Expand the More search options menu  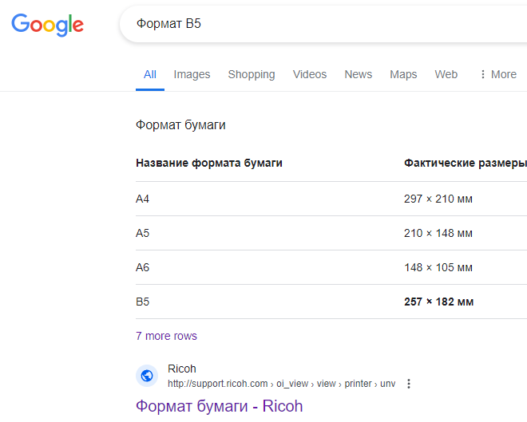pyautogui.click(x=498, y=74)
